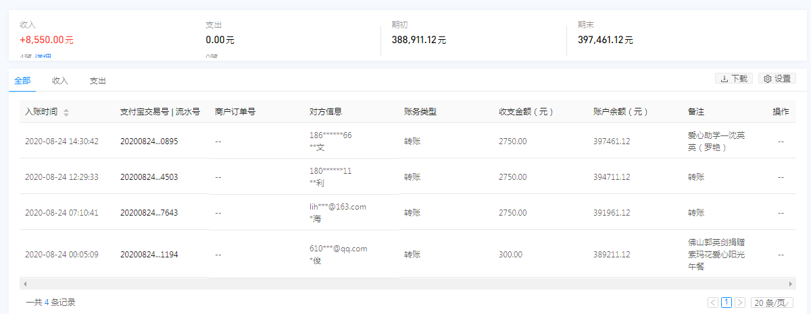Image resolution: width=811 pixels, height=314 pixels.
Task: Go to next page arrow
Action: click(x=740, y=303)
